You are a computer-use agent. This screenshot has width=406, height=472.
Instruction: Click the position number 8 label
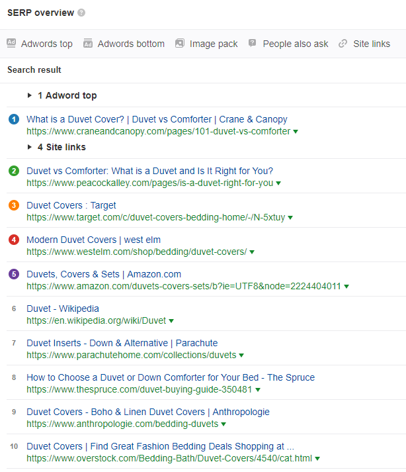click(x=14, y=377)
